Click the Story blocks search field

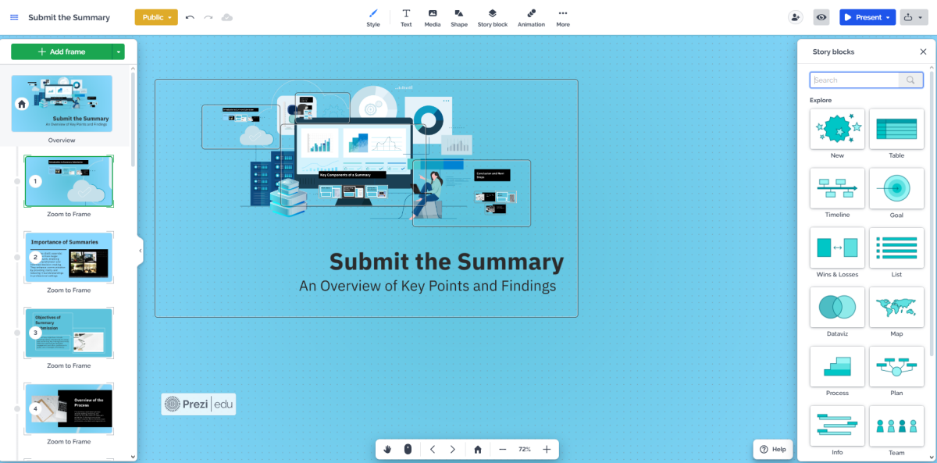click(x=855, y=80)
